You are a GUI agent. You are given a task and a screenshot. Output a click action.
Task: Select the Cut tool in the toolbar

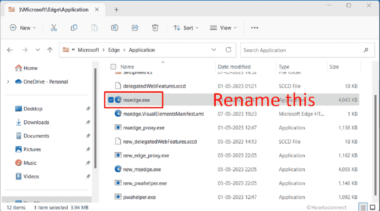coord(54,28)
